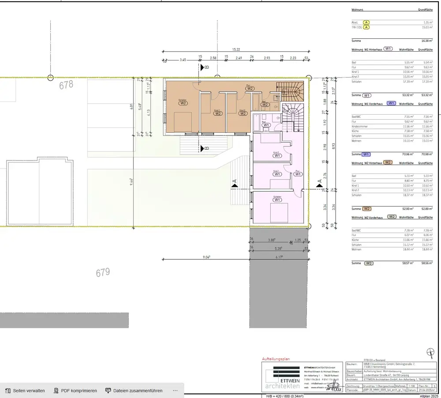Click the red Aufteilungsplan title
The height and width of the screenshot is (398, 441).
click(x=276, y=359)
